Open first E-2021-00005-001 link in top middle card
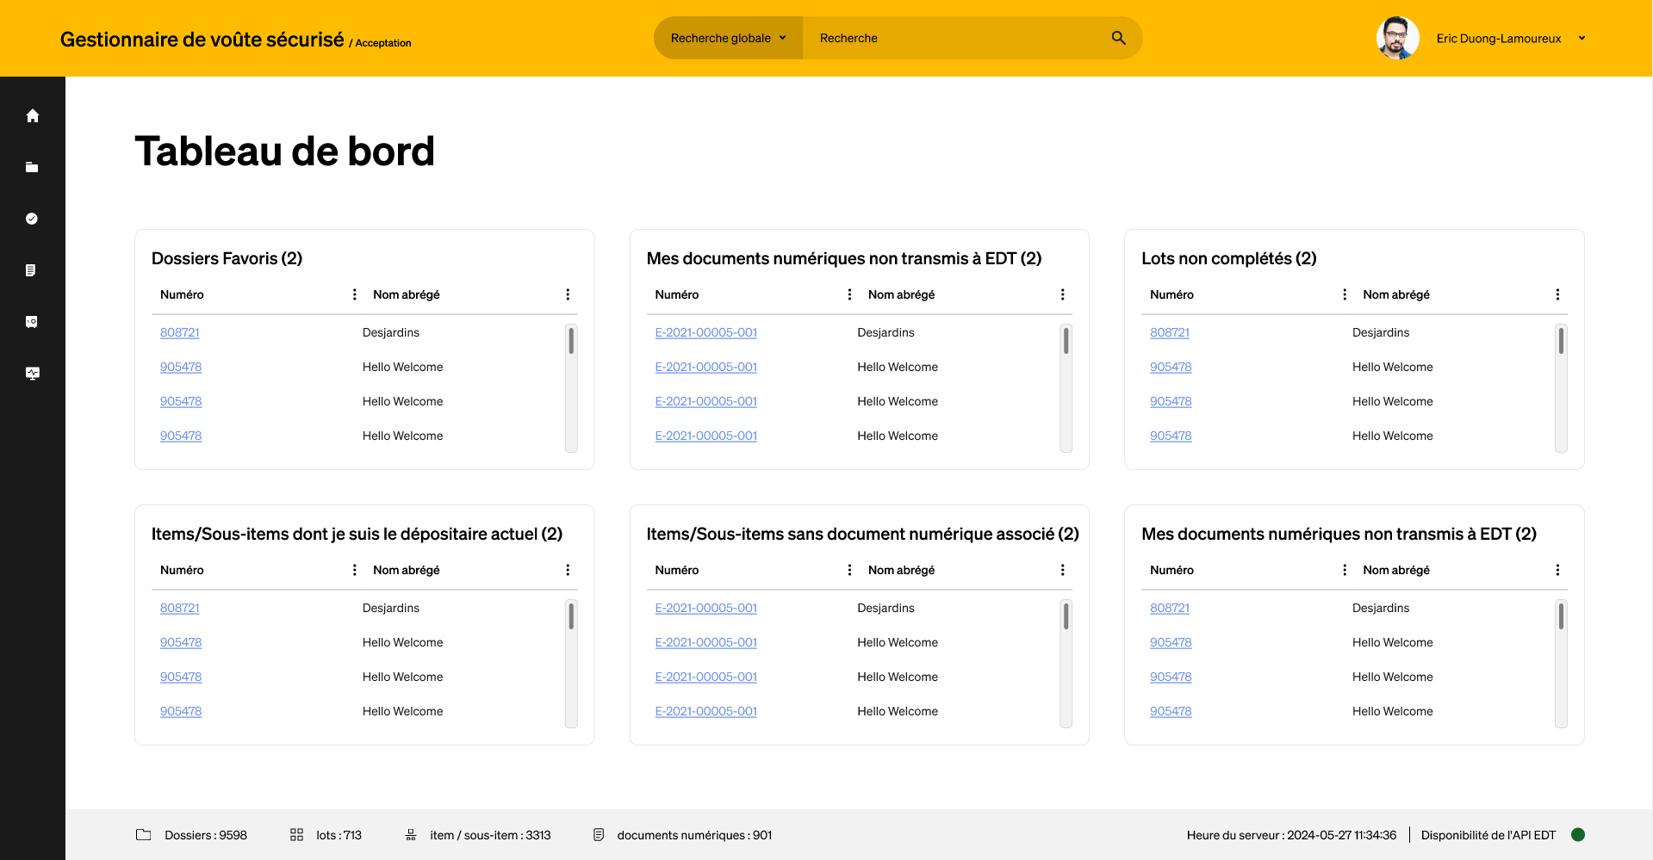 pos(705,332)
